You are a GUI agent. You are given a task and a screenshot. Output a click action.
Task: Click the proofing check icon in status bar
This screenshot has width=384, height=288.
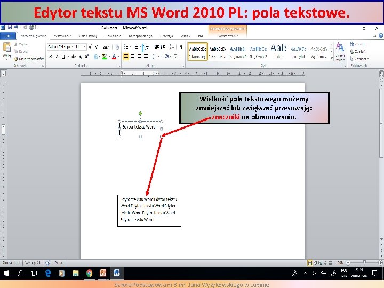(48, 263)
